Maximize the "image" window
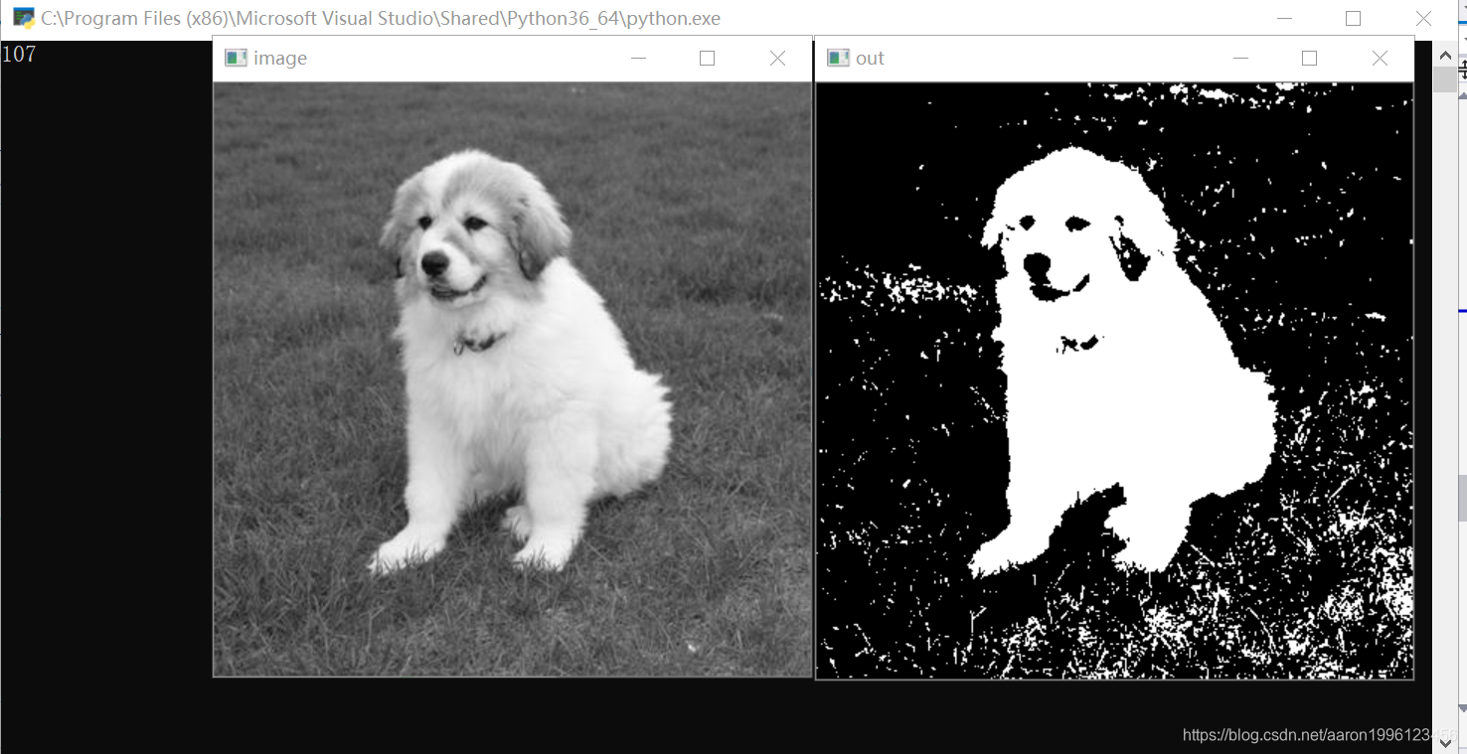The width and height of the screenshot is (1467, 754). [x=707, y=59]
